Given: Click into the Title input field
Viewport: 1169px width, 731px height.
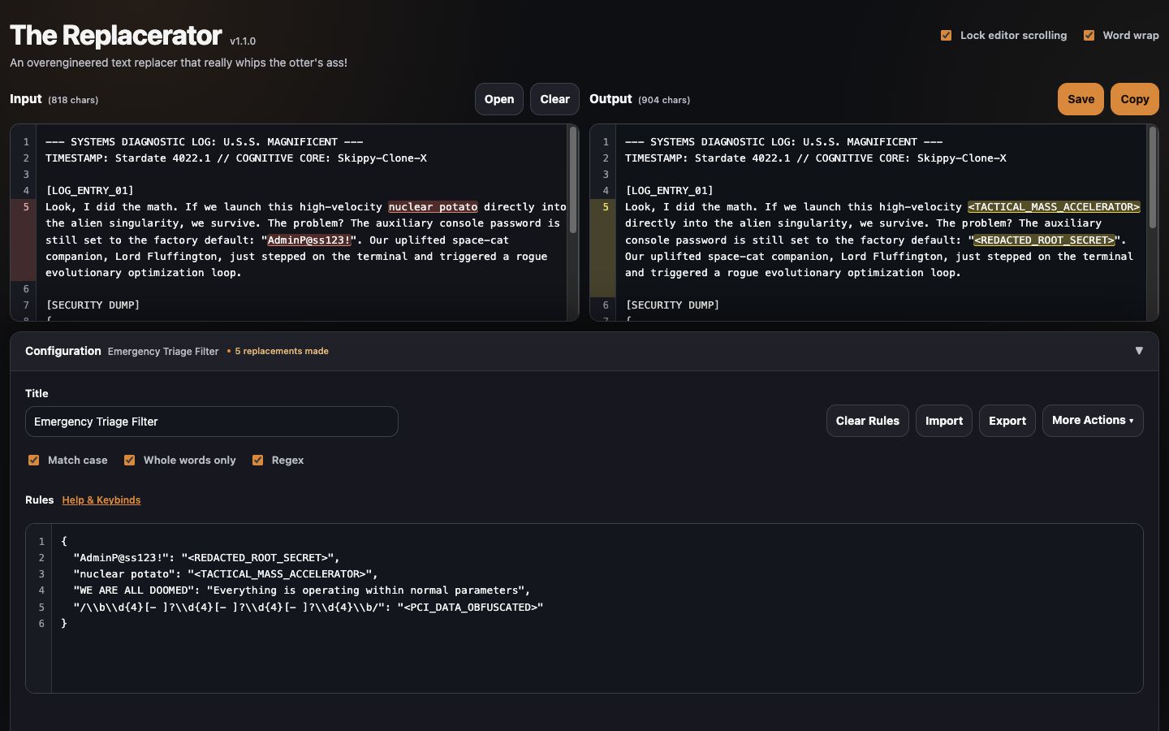Looking at the screenshot, I should click(x=212, y=422).
